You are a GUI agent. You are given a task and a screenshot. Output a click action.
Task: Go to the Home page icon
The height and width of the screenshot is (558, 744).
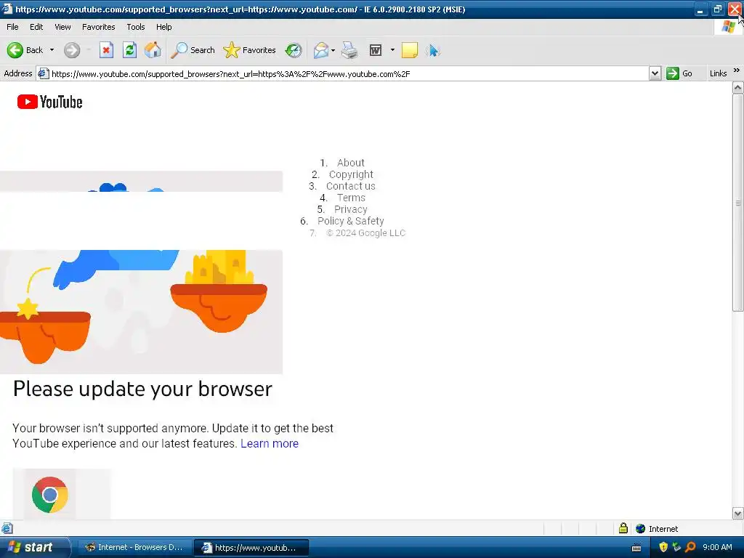point(153,50)
